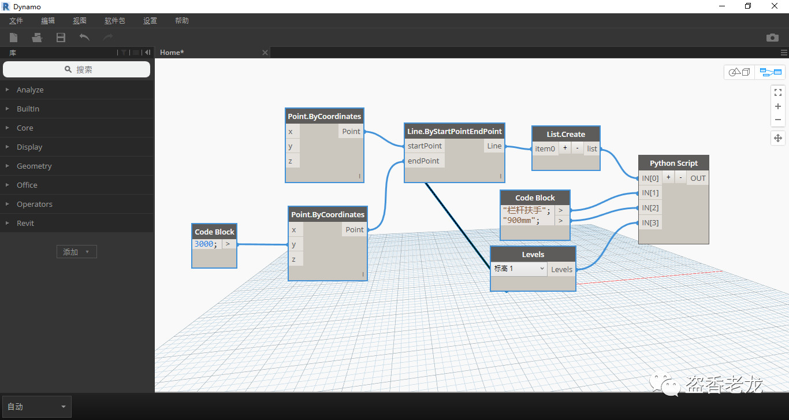Viewport: 789px width, 420px height.
Task: Collapse the library panel with arrow icon
Action: (x=148, y=53)
